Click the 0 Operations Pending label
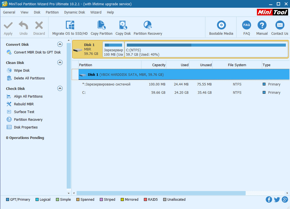Image resolution: width=290 pixels, height=209 pixels. (25, 138)
